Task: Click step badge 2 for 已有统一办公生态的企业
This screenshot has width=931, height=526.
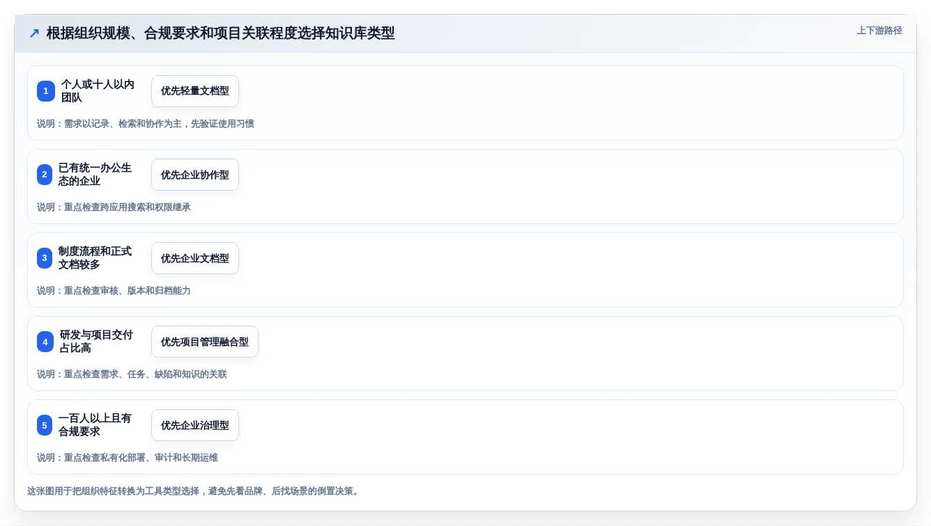Action: click(45, 175)
